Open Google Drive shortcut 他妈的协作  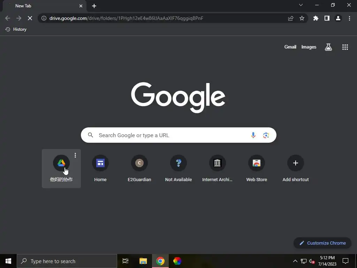[61, 169]
